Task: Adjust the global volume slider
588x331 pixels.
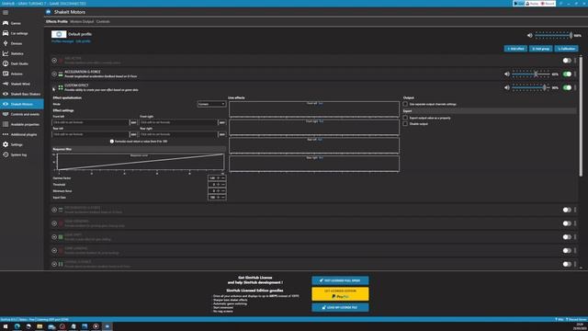Action: click(553, 35)
